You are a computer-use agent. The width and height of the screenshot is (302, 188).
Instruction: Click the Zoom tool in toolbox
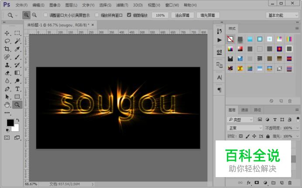click(x=17, y=105)
